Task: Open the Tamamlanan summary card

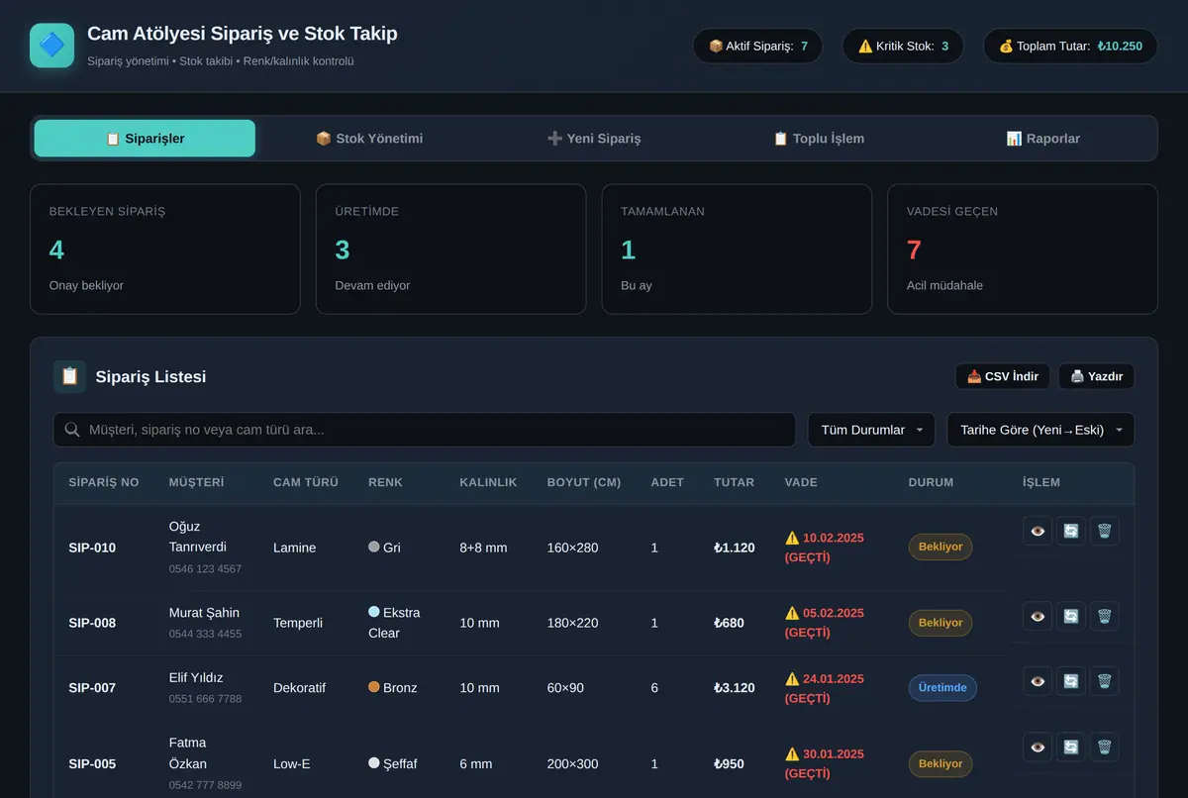Action: point(737,249)
